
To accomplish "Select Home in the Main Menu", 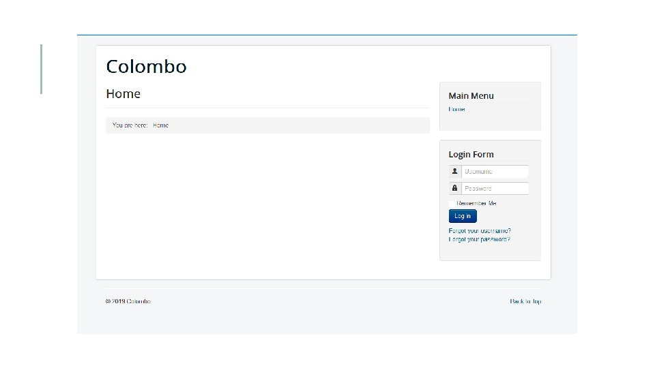I will point(456,109).
